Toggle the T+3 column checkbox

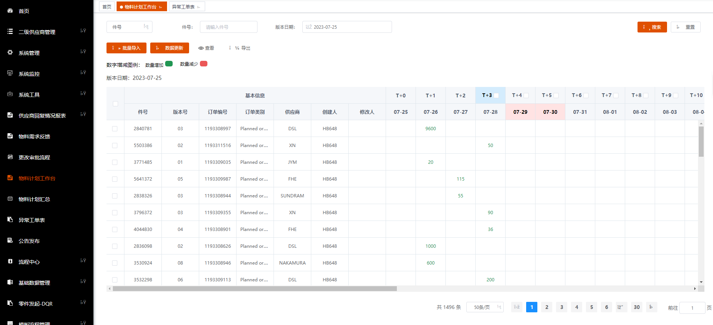tap(496, 96)
